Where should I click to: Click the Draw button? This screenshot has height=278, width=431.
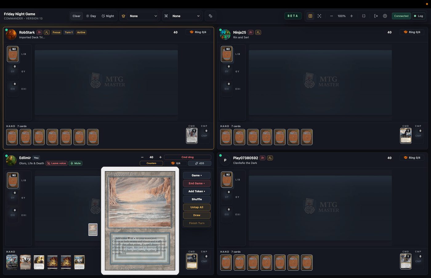(x=197, y=215)
